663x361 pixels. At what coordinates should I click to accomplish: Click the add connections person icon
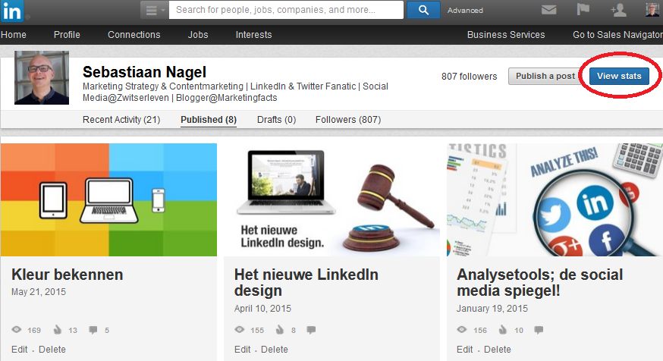pos(617,10)
